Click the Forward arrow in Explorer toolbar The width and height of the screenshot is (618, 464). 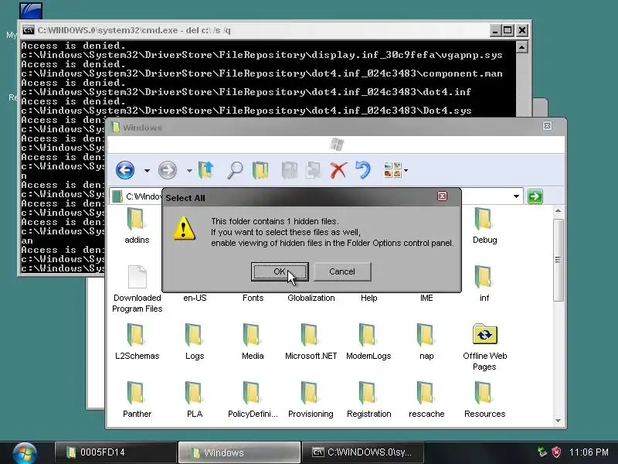(168, 170)
